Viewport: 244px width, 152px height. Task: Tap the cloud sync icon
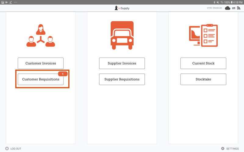tap(228, 8)
